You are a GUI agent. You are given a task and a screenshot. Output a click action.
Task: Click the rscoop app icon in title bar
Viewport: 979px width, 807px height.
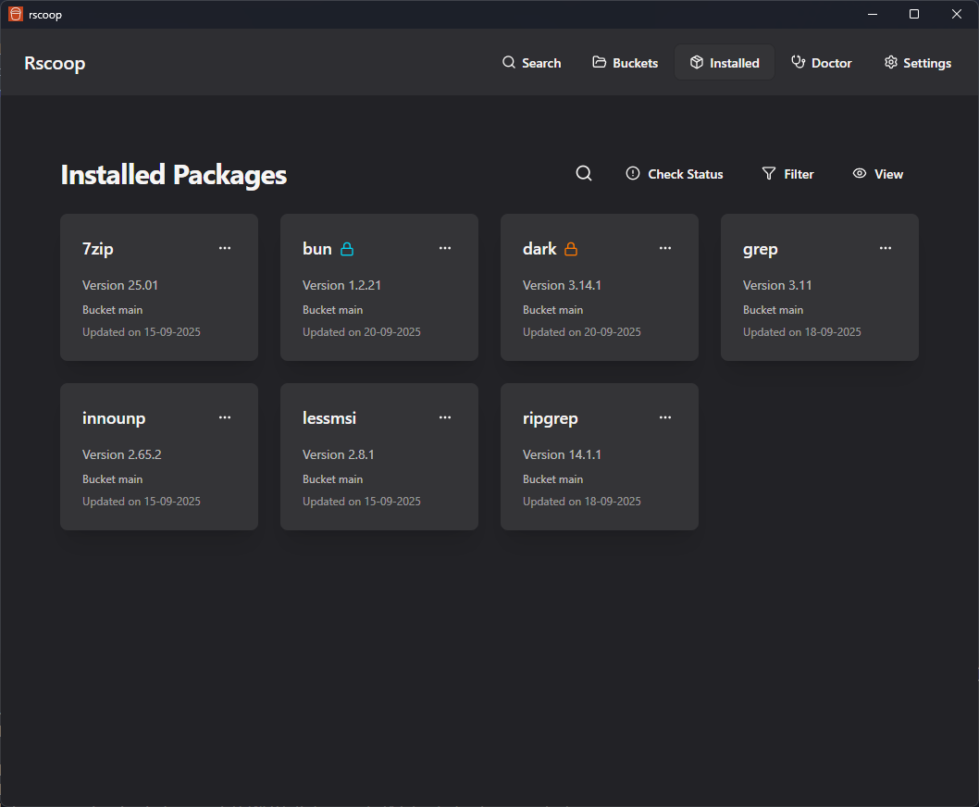(16, 14)
